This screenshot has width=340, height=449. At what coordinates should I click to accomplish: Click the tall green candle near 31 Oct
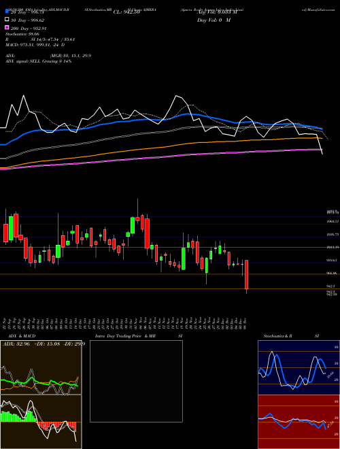pyautogui.click(x=133, y=225)
